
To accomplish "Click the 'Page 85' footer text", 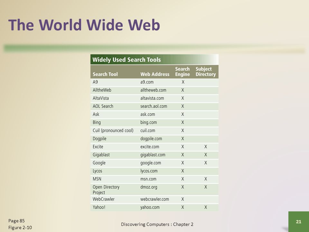I will (x=16, y=221).
